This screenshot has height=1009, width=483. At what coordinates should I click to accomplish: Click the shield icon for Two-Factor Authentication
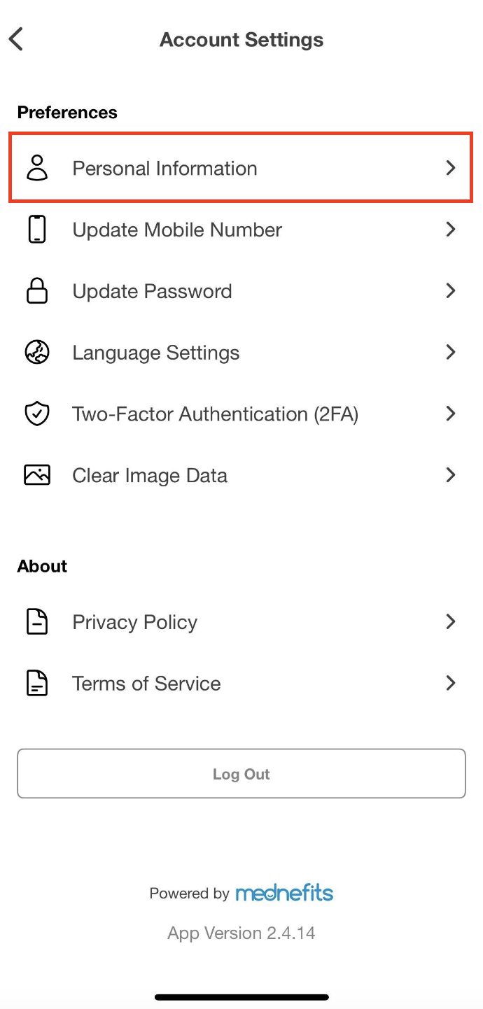click(x=37, y=414)
